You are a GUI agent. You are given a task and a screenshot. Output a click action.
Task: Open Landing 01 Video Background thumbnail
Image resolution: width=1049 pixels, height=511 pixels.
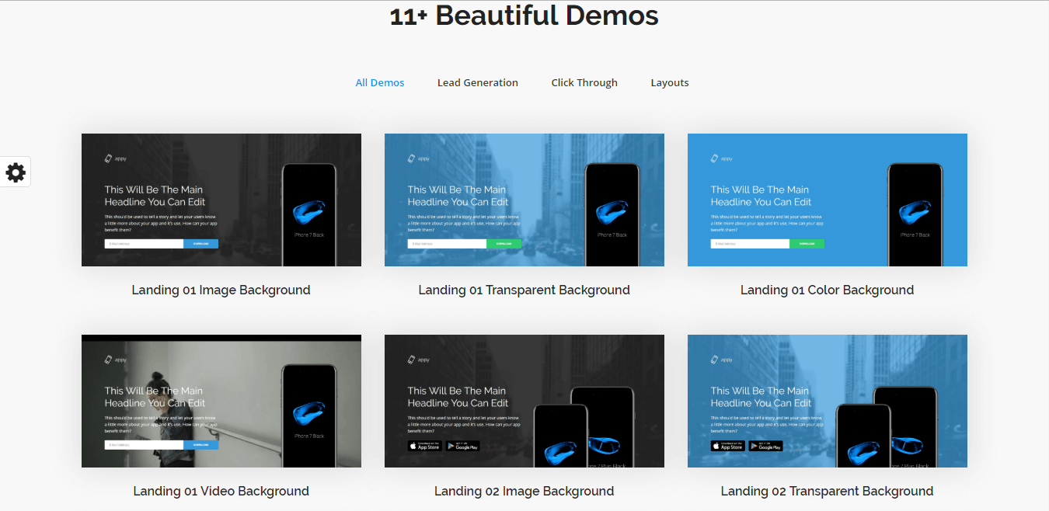[x=221, y=401]
